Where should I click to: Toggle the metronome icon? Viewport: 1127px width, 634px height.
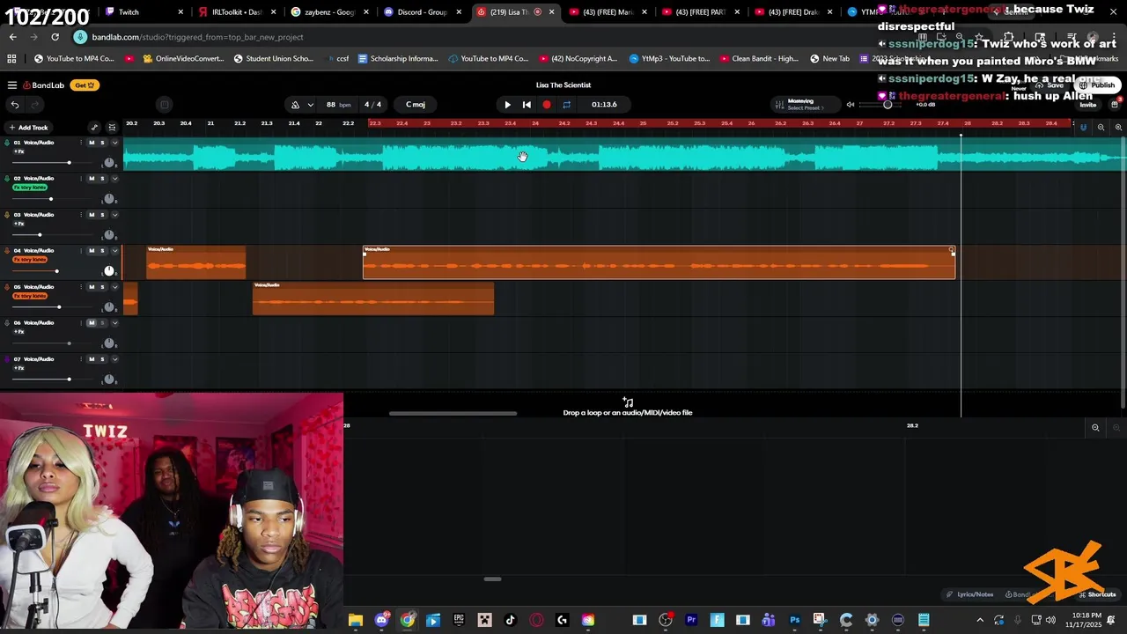point(295,105)
